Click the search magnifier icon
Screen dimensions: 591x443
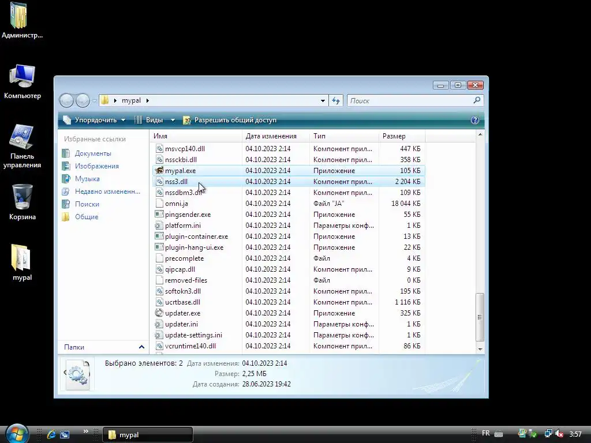477,100
